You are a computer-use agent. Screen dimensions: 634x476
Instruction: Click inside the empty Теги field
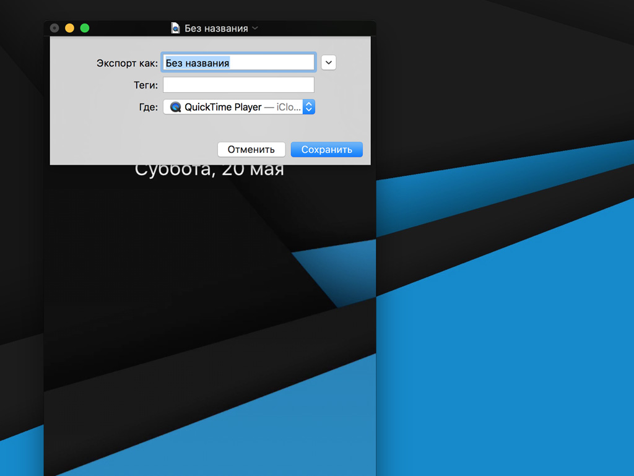click(x=238, y=85)
